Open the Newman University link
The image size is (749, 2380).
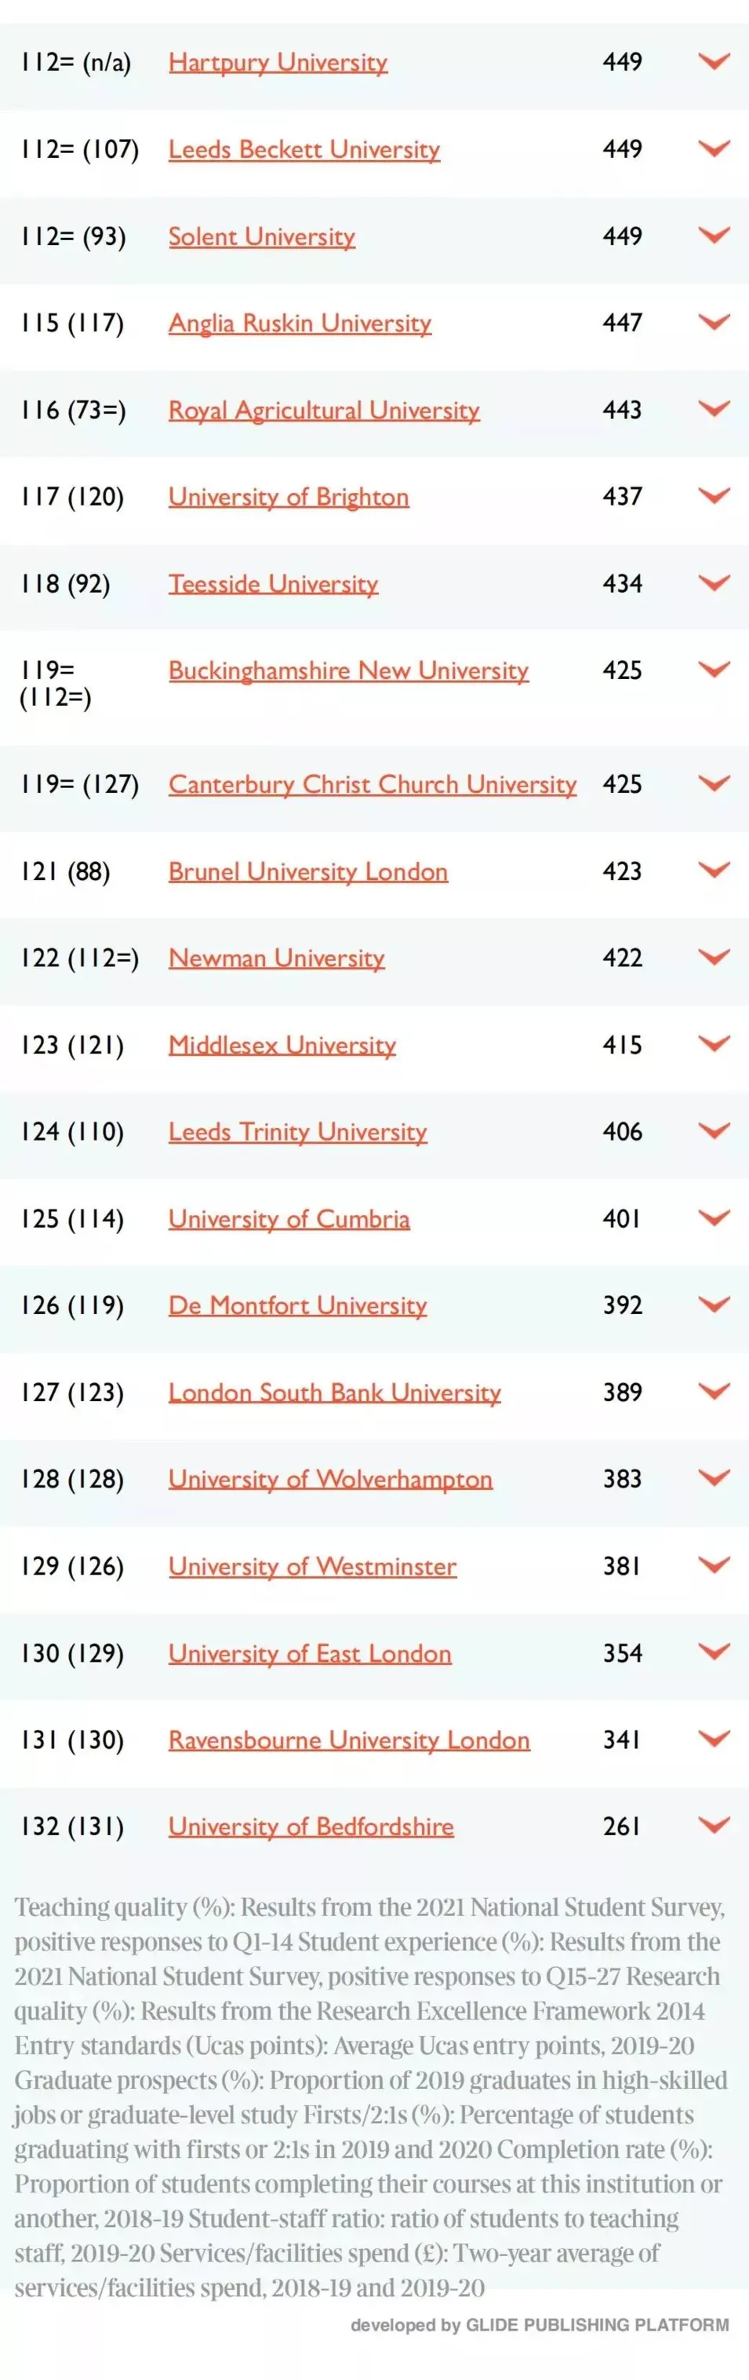point(276,958)
